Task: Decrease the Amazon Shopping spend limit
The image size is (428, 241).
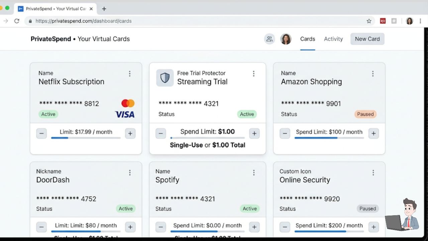Action: pyautogui.click(x=285, y=133)
